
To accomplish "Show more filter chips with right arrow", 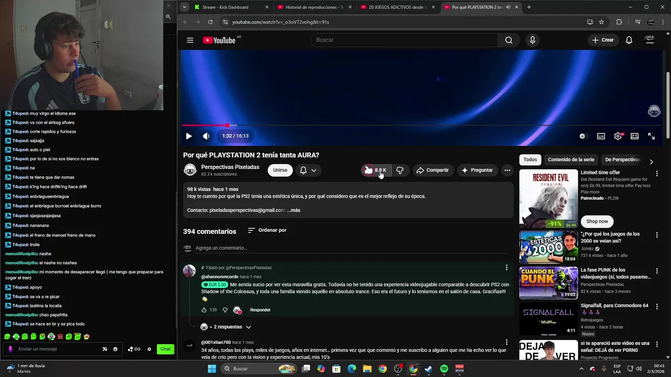I will 651,161.
